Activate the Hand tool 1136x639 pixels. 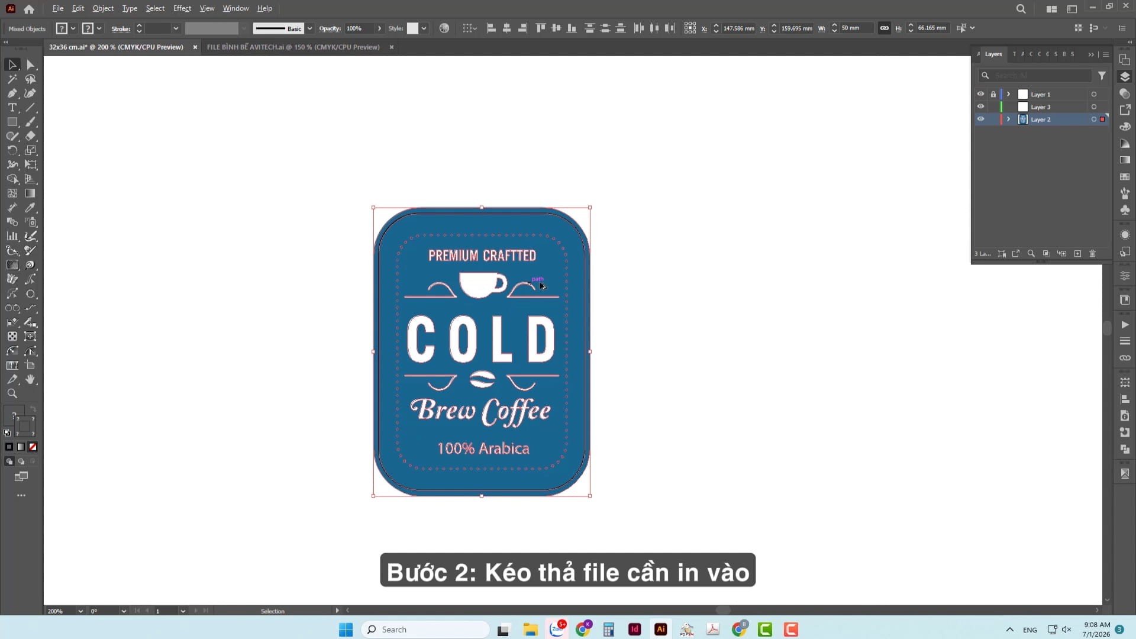31,379
